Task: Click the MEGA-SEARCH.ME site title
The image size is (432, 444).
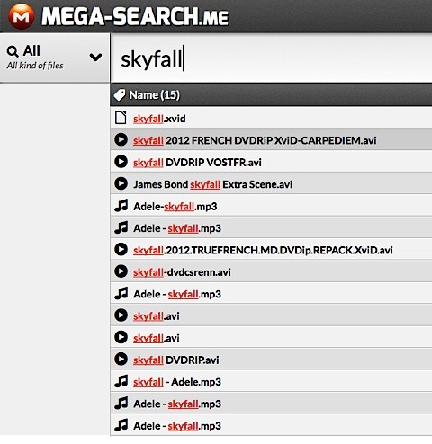Action: click(135, 16)
